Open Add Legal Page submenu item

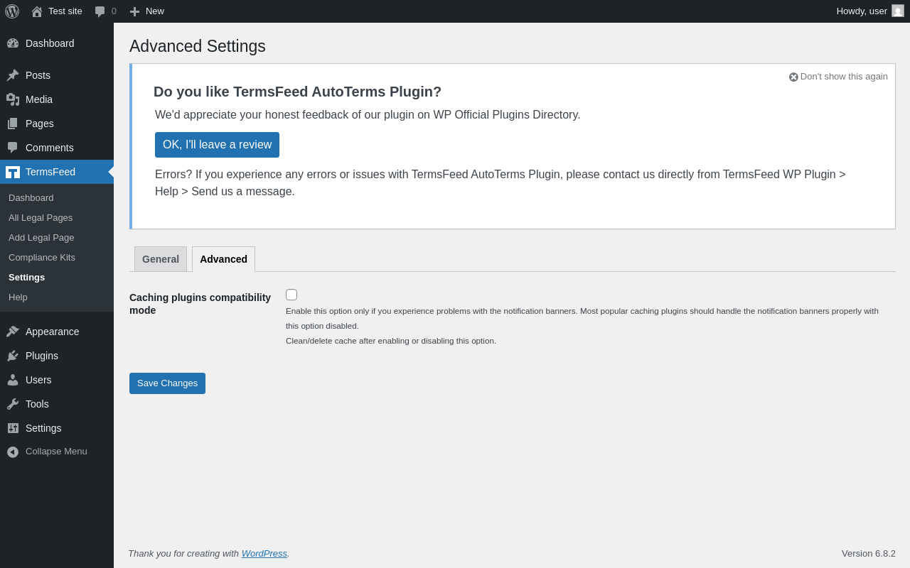pyautogui.click(x=41, y=238)
